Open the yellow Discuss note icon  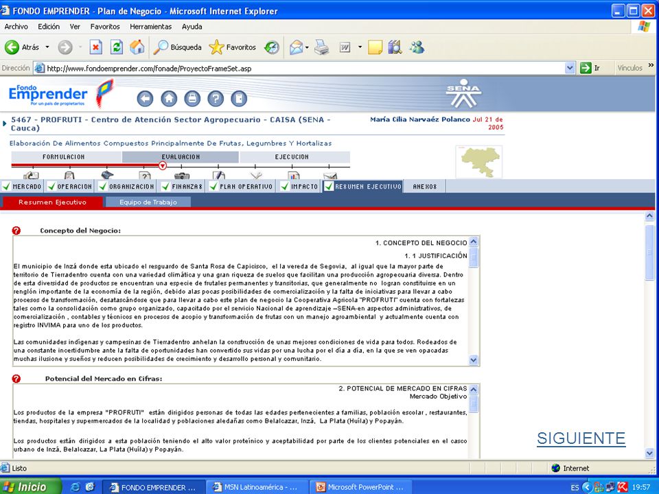tap(375, 47)
